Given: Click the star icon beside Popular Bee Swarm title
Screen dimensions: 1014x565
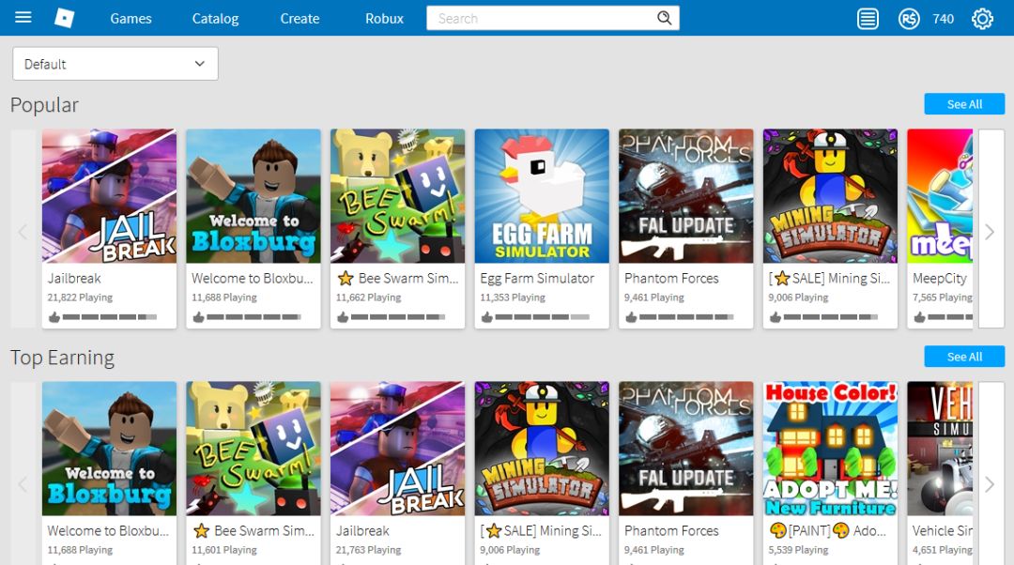Looking at the screenshot, I should click(346, 278).
